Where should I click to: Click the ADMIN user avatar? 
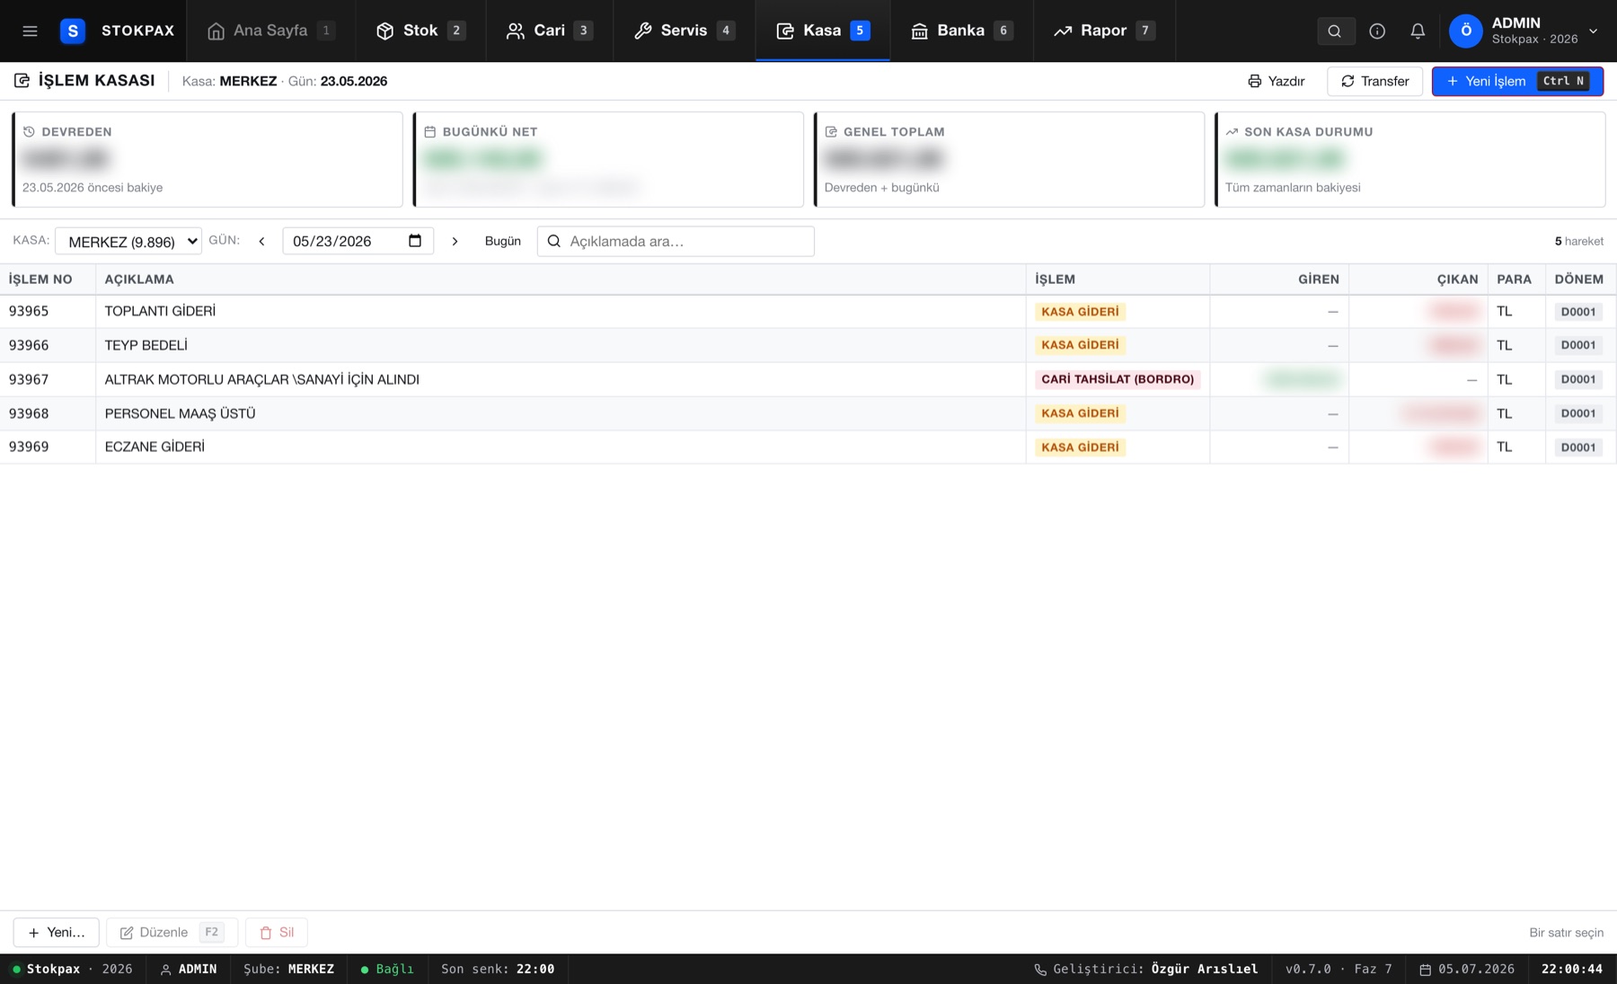click(1466, 31)
